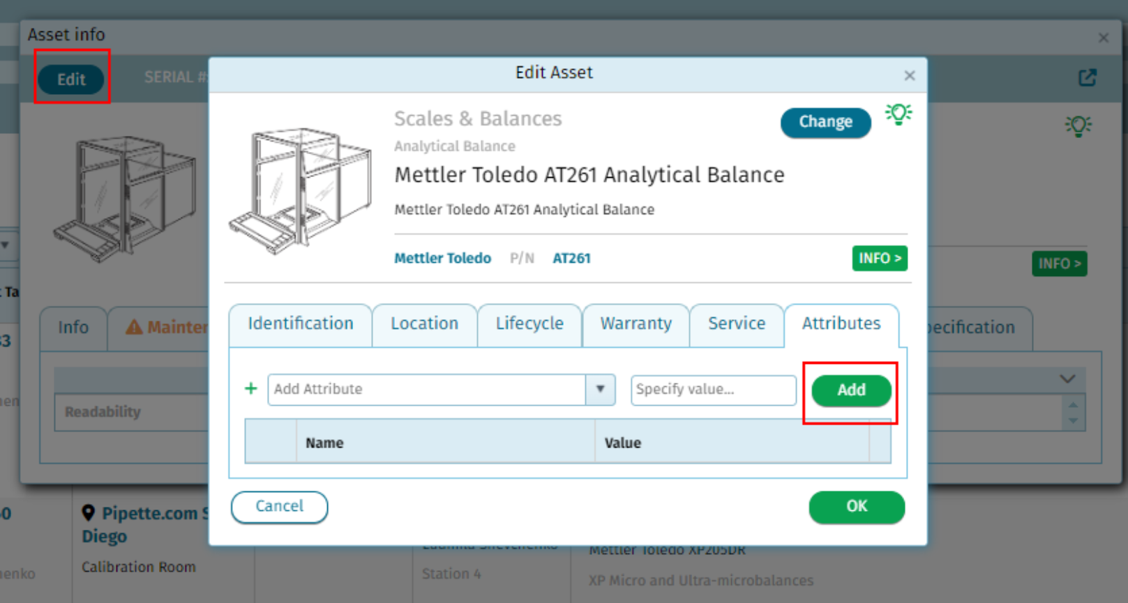Click the Scales & Balances category text
Screen dimensions: 1128x603
click(x=478, y=119)
